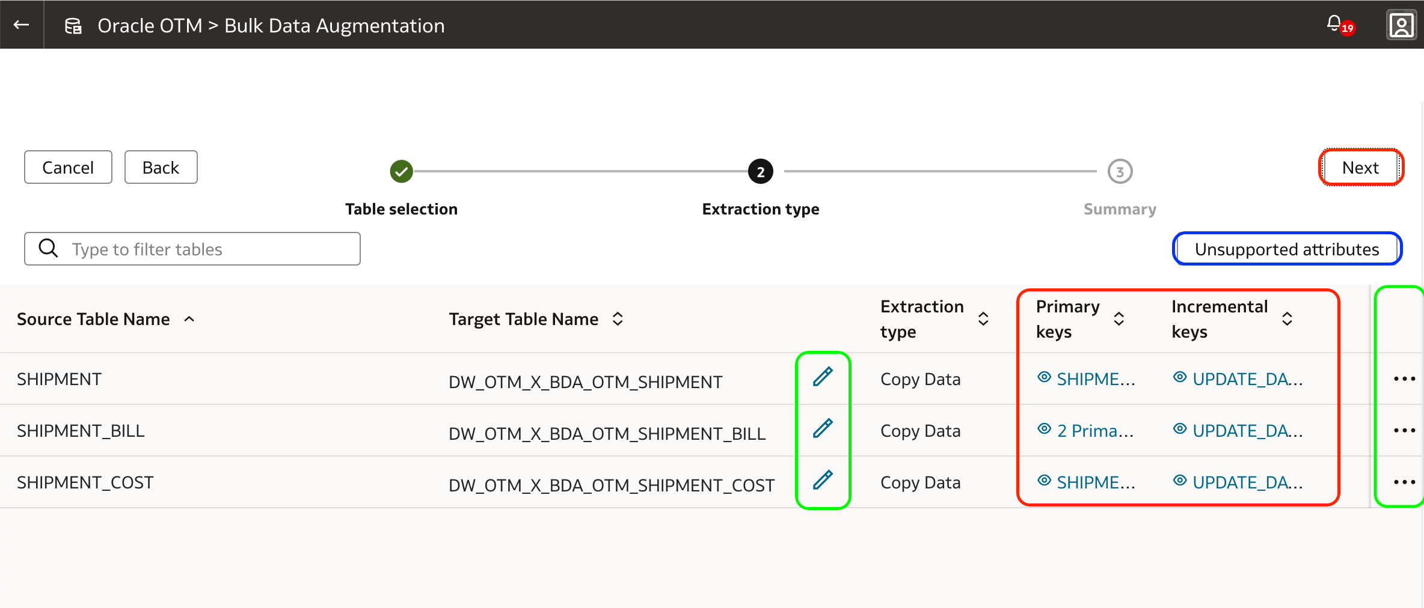The image size is (1424, 608).
Task: Click the back arrow in header
Action: coord(22,25)
